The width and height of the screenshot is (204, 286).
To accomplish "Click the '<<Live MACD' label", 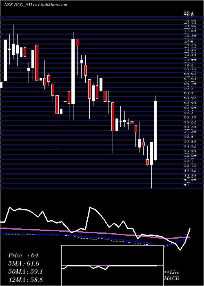I will 172,275.
